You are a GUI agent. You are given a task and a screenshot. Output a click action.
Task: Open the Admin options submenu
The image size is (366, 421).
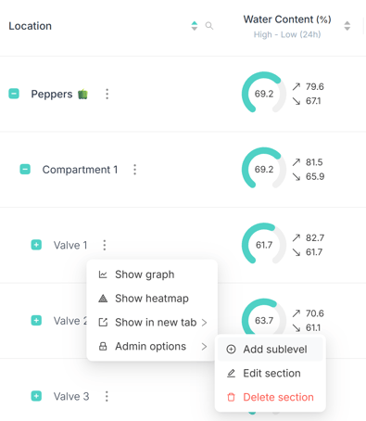pos(152,347)
